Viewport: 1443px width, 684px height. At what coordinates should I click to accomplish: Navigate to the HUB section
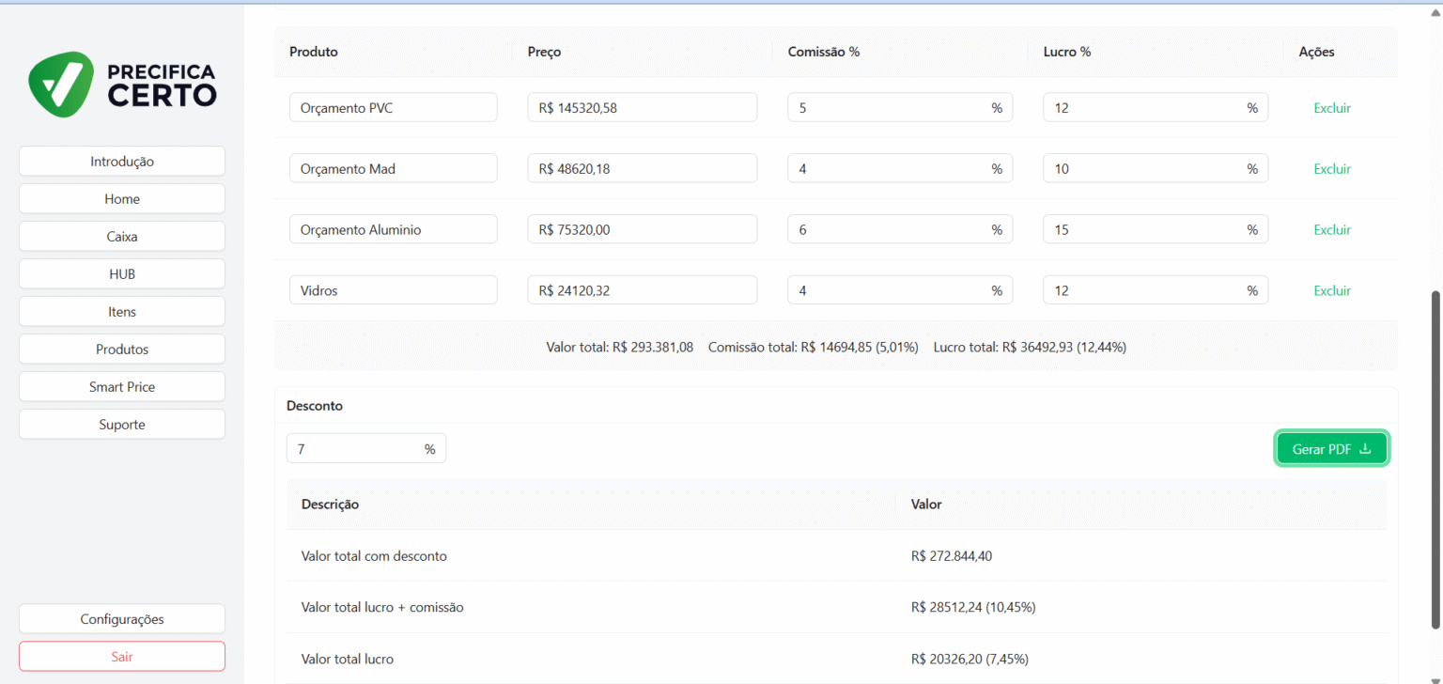tap(121, 273)
